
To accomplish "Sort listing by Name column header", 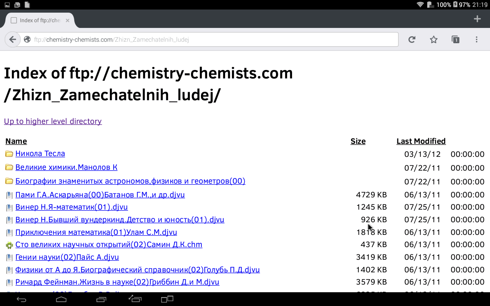I will pos(16,141).
